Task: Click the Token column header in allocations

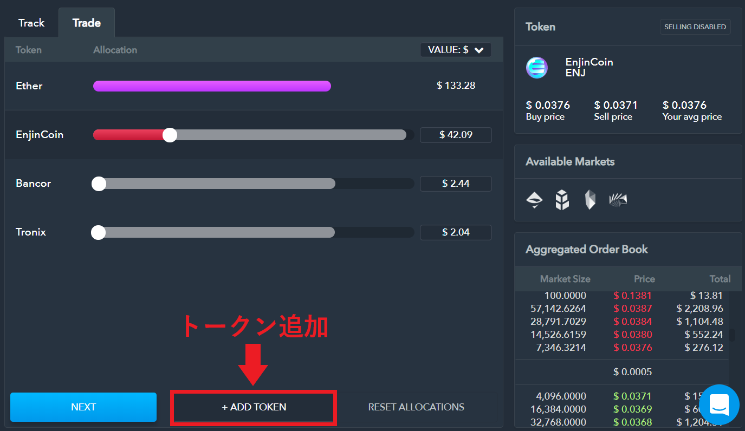Action: [29, 50]
